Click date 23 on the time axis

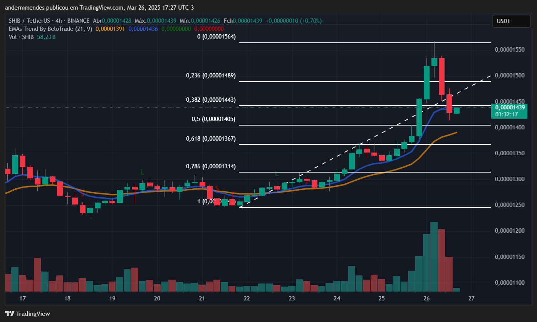click(x=292, y=299)
